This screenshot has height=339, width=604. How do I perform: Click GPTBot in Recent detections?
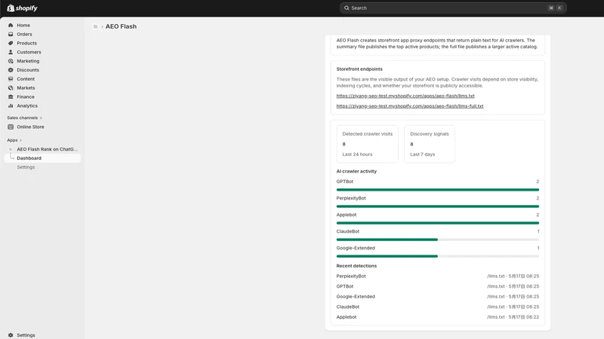[x=345, y=286]
